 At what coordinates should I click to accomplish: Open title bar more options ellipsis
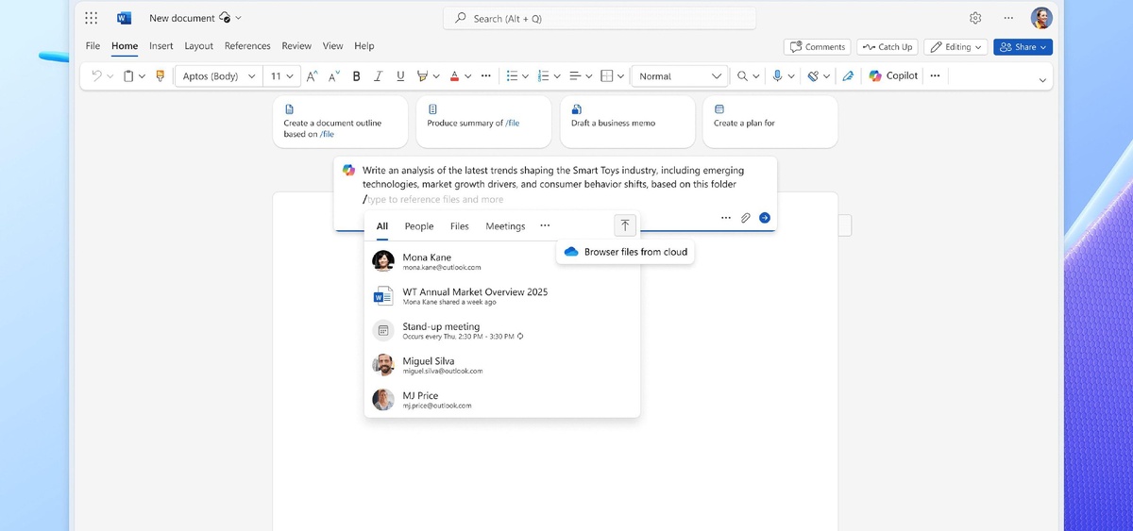tap(1008, 18)
